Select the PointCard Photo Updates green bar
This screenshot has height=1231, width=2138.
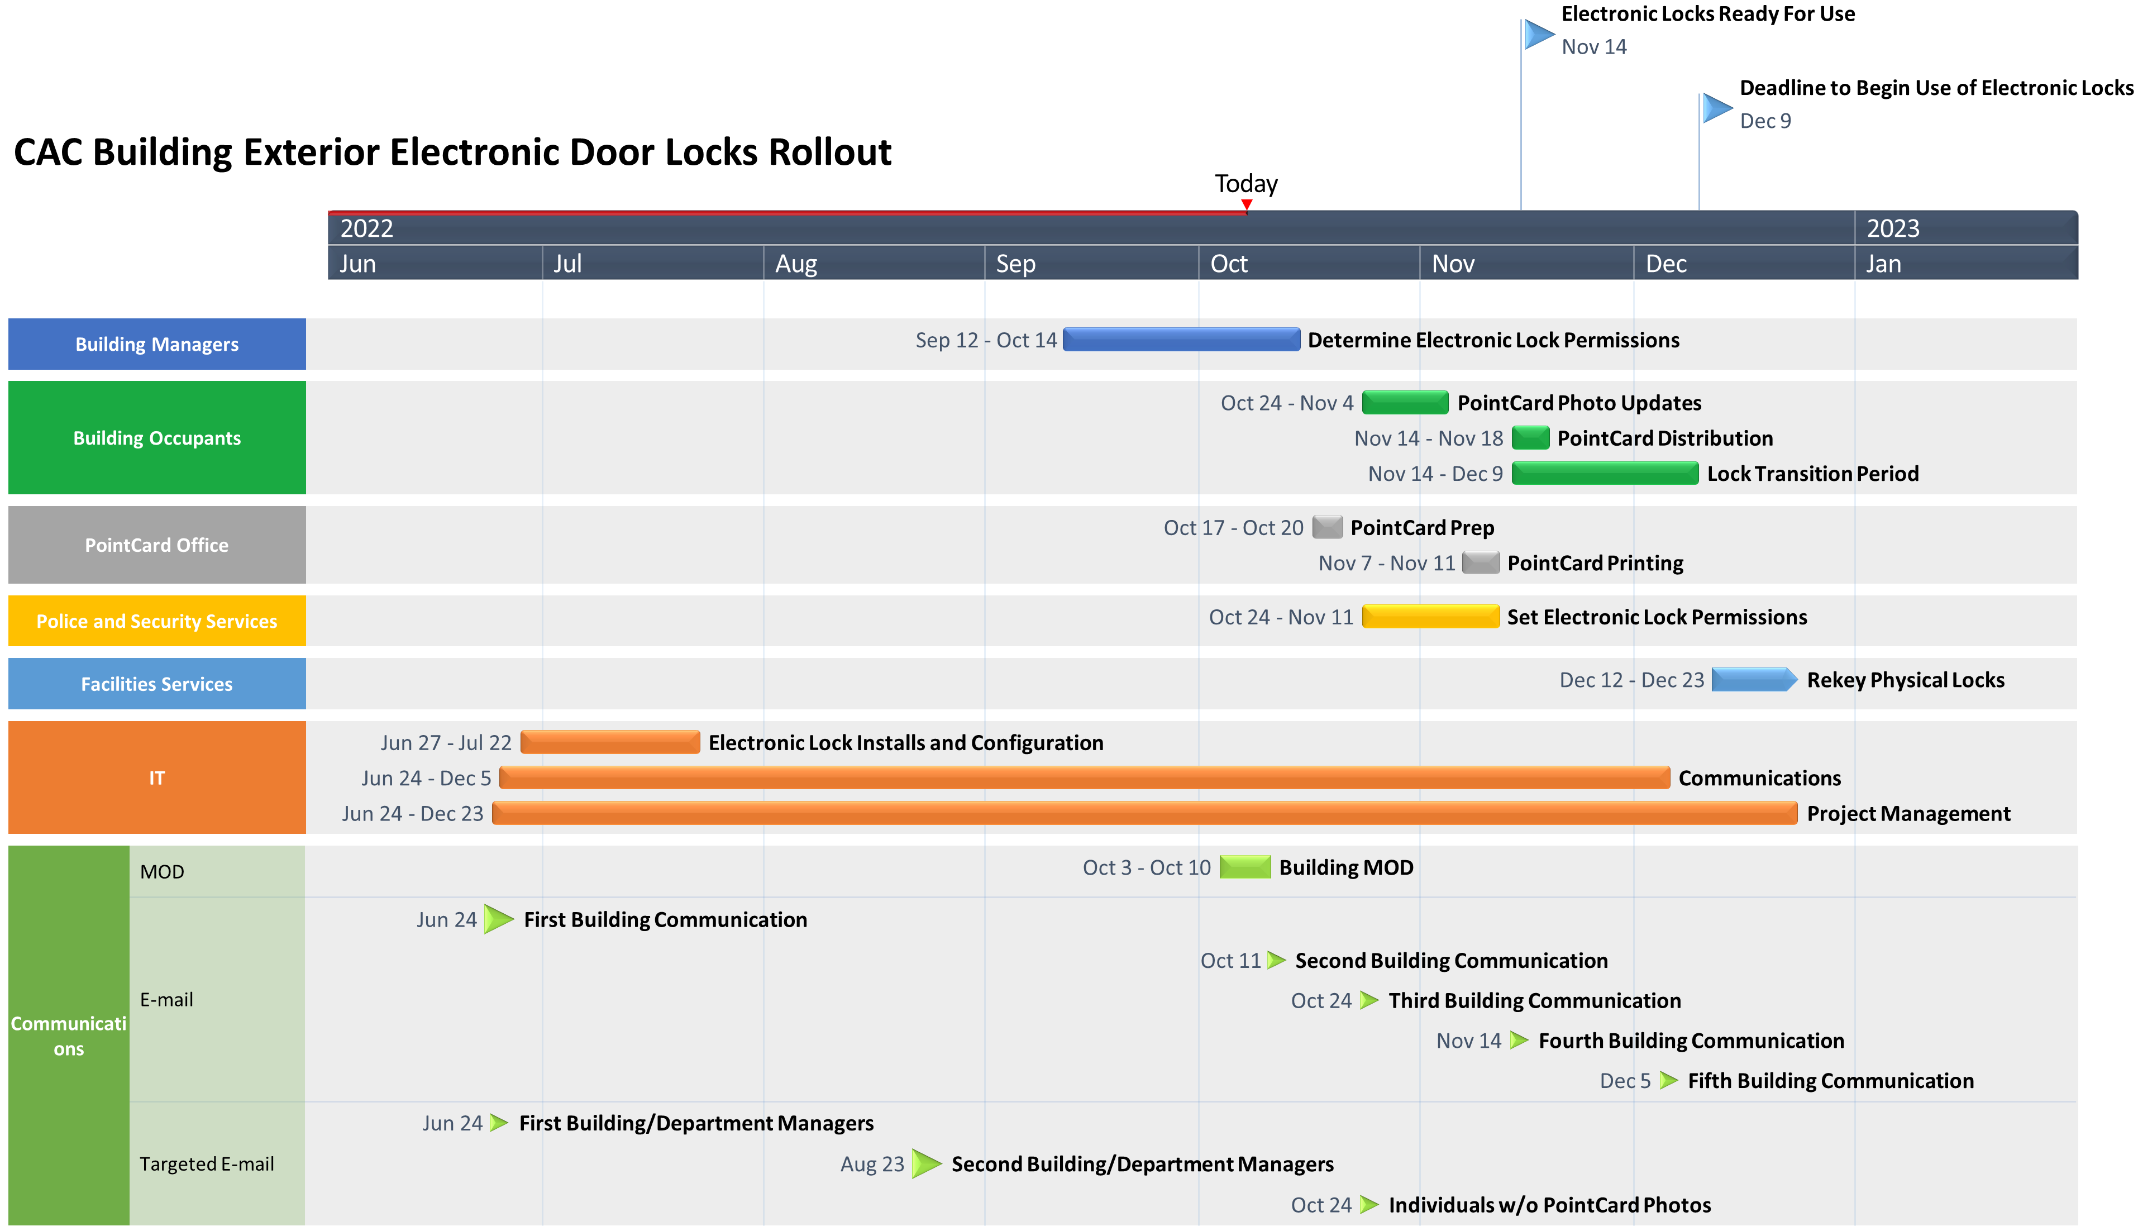[1405, 403]
